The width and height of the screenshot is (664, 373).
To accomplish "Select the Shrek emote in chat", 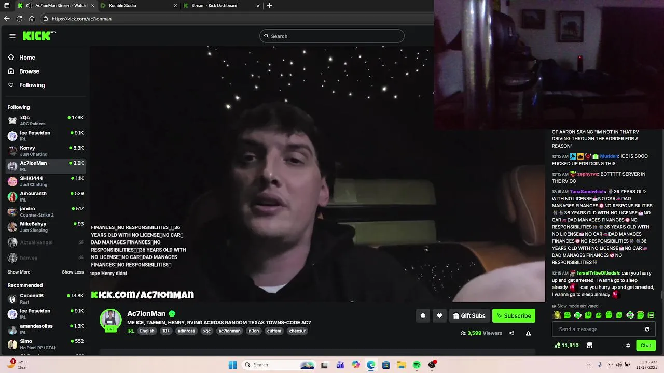I will tap(557, 315).
